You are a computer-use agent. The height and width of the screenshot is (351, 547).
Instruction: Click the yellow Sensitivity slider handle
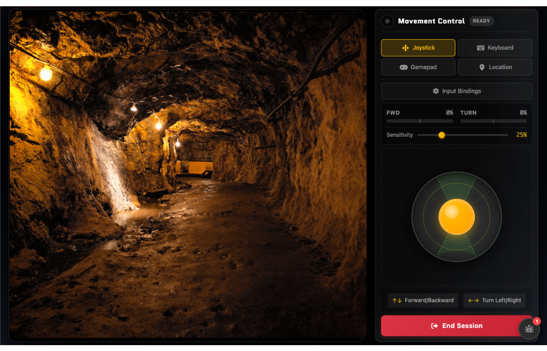[442, 135]
